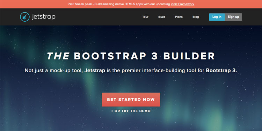Open the Buzz menu item
Screen dimensions: 262x131
(x=162, y=17)
